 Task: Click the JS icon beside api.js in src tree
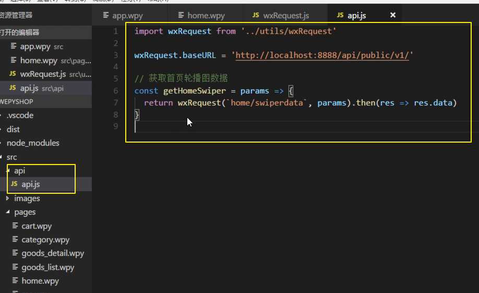[14, 184]
